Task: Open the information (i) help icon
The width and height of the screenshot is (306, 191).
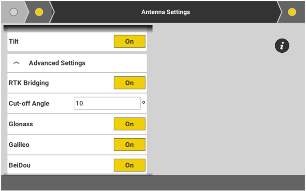Action: click(282, 46)
